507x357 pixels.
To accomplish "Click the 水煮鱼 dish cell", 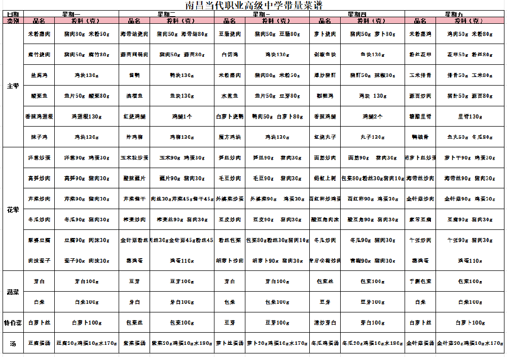I will pyautogui.click(x=230, y=96).
